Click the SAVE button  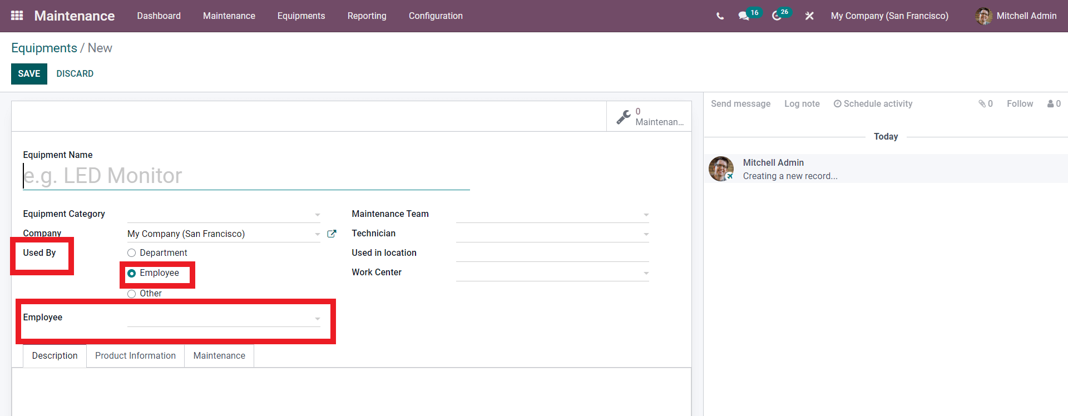pos(29,74)
